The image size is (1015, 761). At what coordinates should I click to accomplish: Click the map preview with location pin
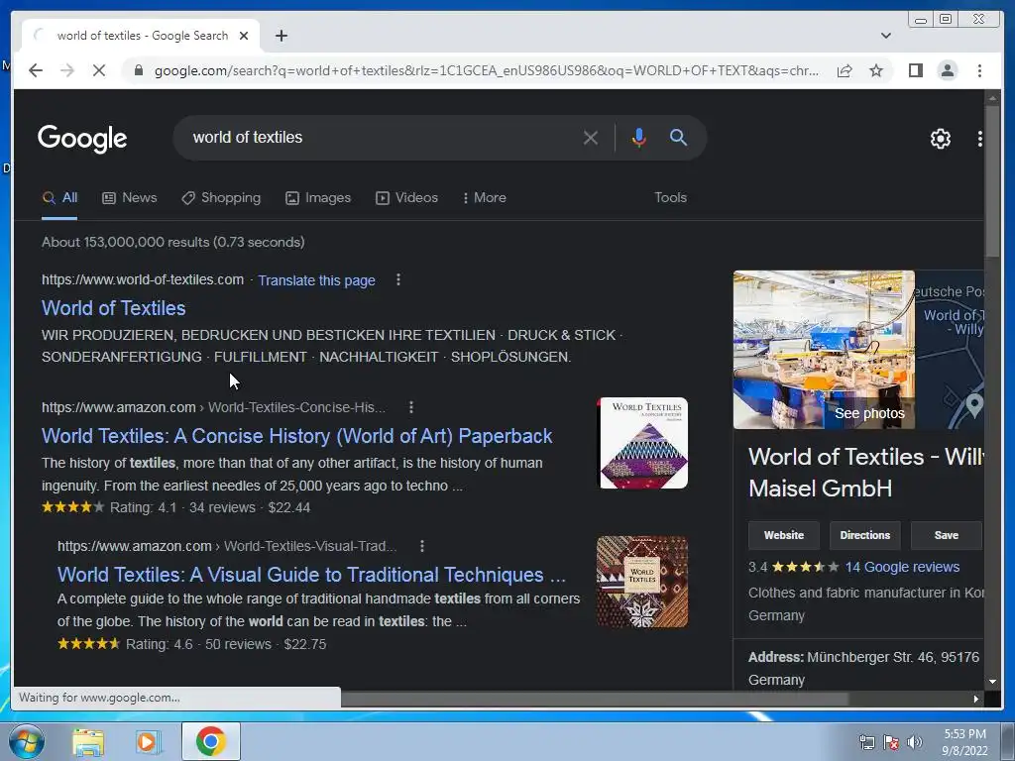coord(950,350)
